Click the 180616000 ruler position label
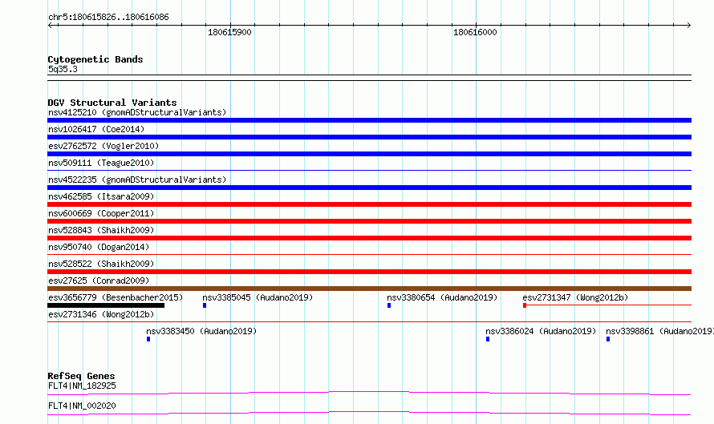 (475, 32)
